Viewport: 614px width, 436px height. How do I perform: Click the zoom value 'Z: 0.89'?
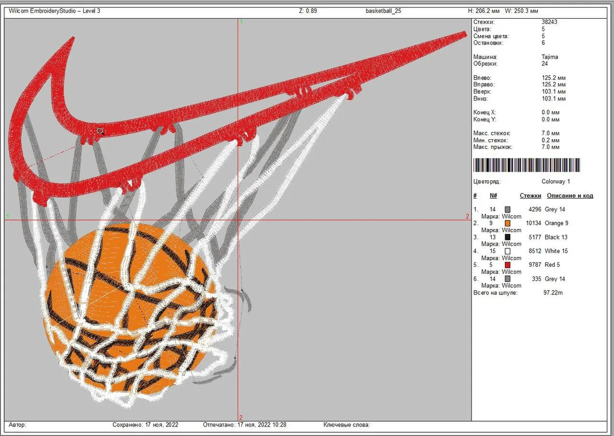coord(308,11)
